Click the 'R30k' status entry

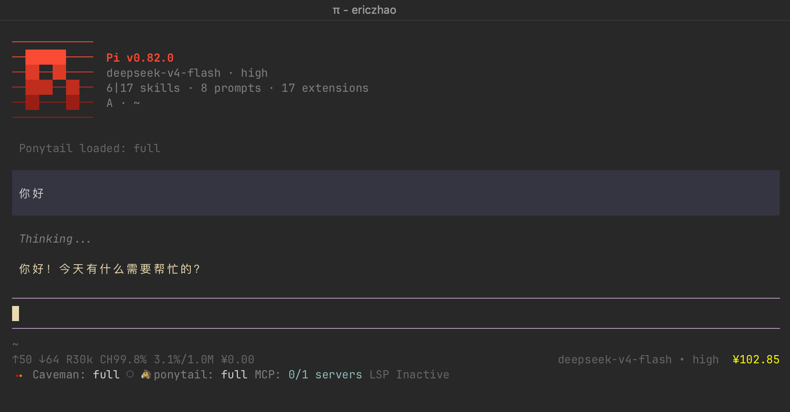[79, 359]
